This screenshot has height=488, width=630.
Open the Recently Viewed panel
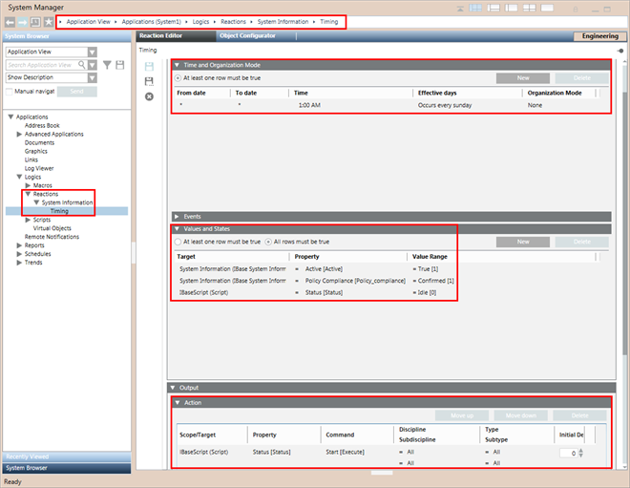point(65,456)
